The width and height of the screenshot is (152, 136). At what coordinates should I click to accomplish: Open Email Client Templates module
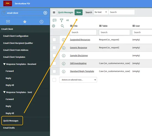14,57
